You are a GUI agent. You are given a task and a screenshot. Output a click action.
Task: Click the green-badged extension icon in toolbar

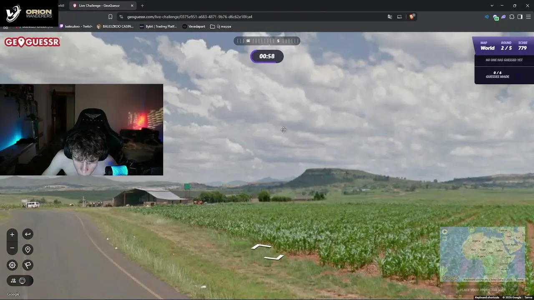(496, 17)
